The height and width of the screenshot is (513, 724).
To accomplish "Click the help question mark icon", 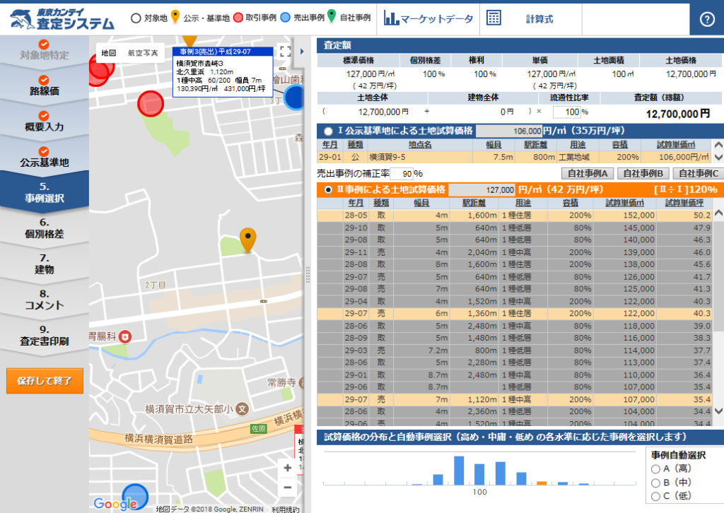I will (708, 19).
